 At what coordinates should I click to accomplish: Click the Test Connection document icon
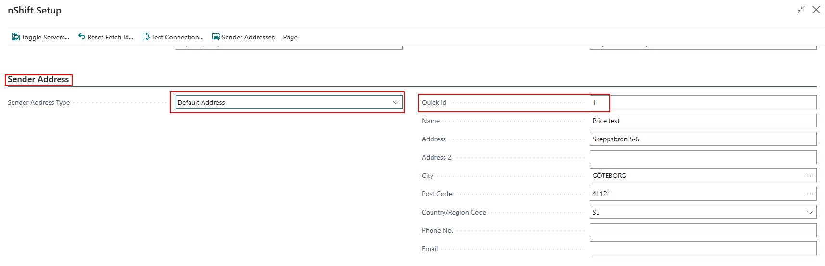tap(146, 37)
